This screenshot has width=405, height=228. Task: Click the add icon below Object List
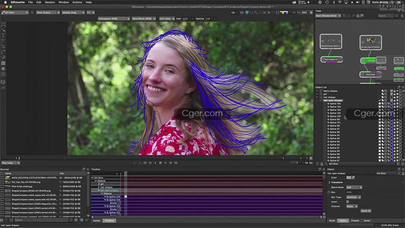[x=318, y=164]
